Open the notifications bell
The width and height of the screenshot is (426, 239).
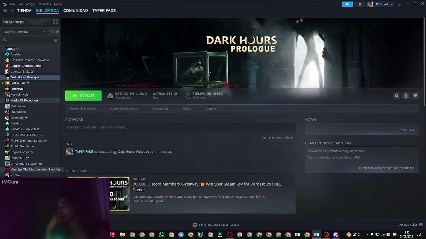360,4
